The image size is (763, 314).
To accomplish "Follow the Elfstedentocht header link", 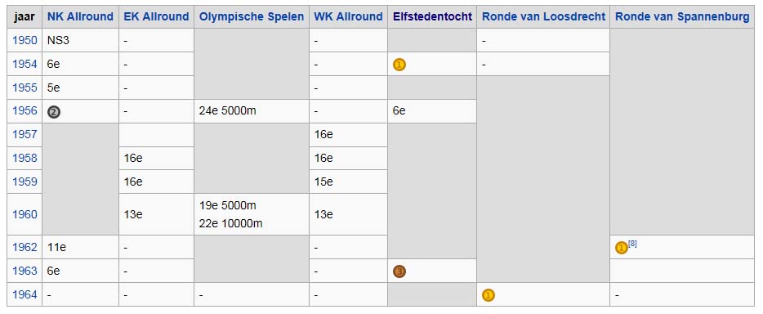I will pyautogui.click(x=432, y=16).
